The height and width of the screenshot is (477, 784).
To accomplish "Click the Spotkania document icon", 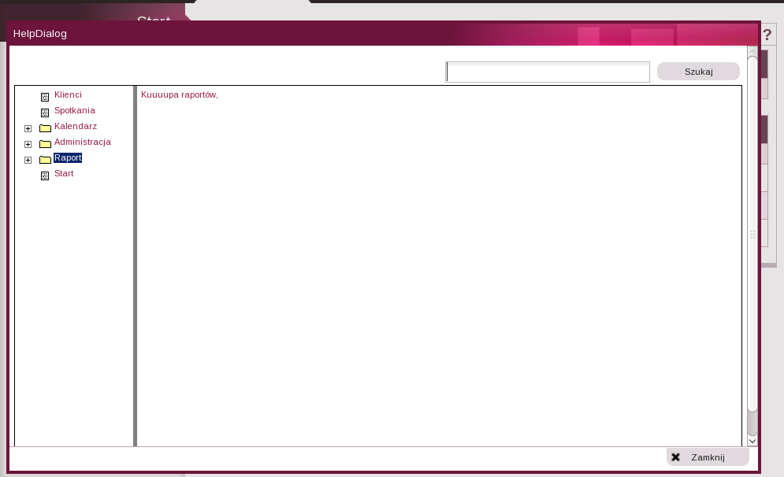I will (x=45, y=113).
